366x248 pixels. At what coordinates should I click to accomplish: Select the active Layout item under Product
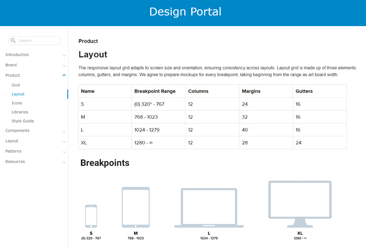[18, 94]
